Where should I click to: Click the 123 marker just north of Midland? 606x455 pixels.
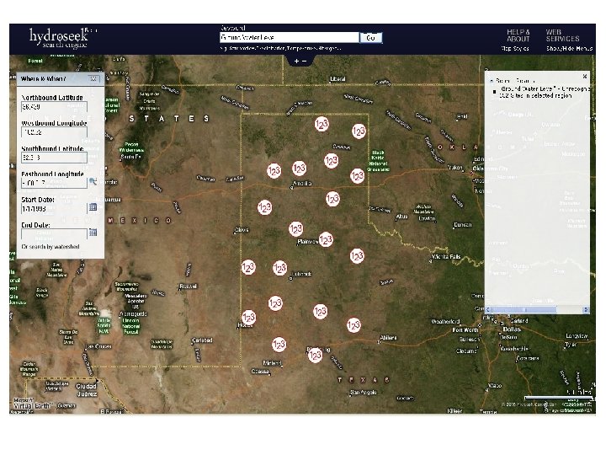279,345
